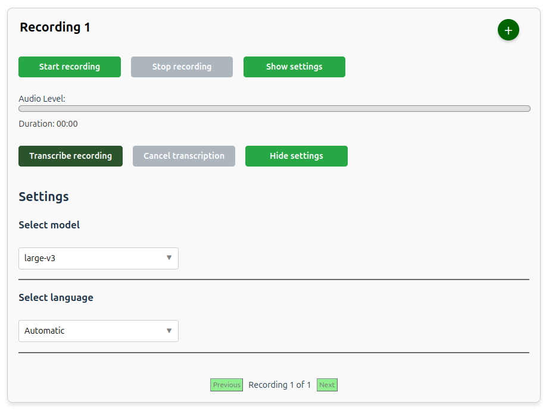Click the Cancel transcription button
This screenshot has width=549, height=411.
pyautogui.click(x=184, y=156)
